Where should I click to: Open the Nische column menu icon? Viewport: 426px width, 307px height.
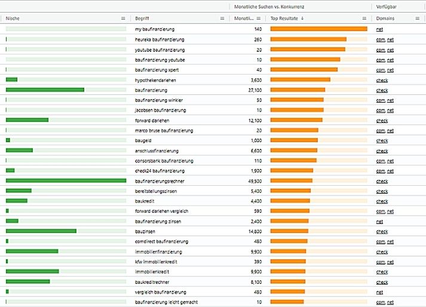pos(123,19)
